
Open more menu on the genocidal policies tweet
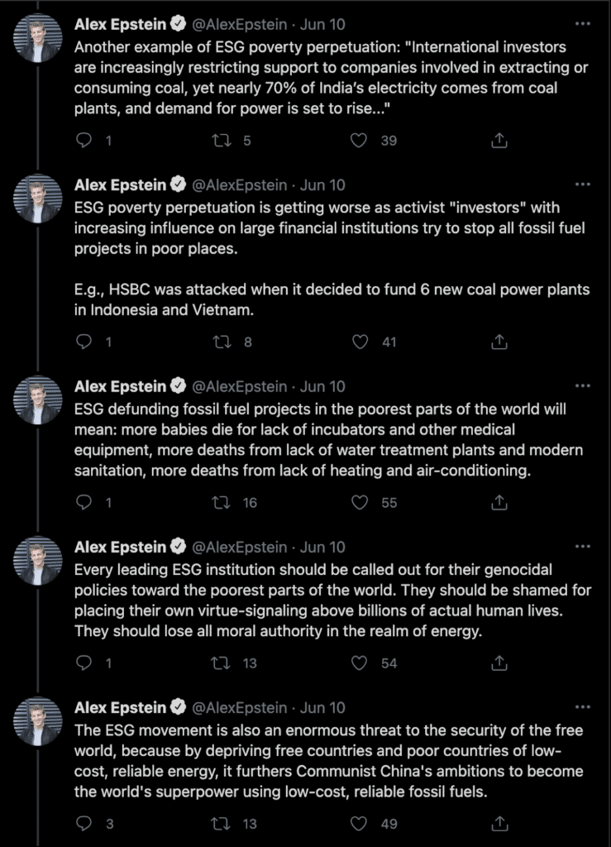[x=583, y=546]
